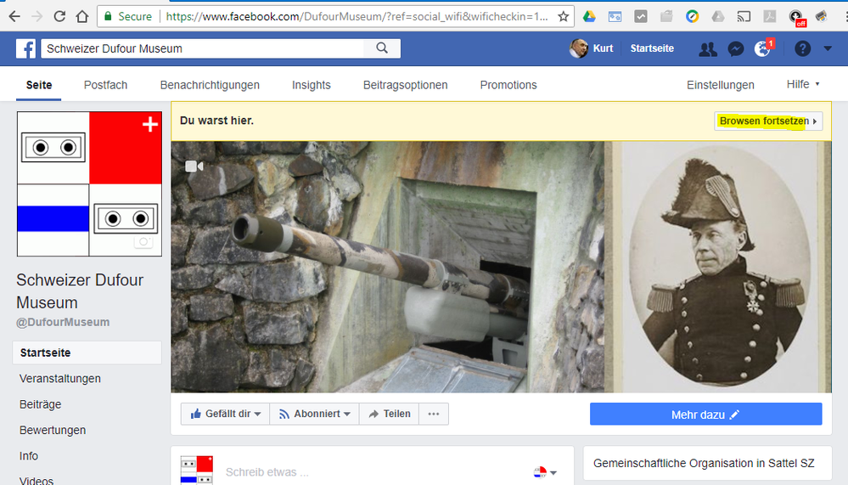The height and width of the screenshot is (485, 848).
Task: Open Kurt profile link
Action: tap(603, 48)
